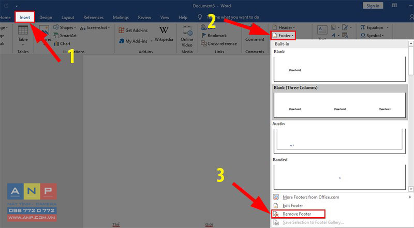Expand the More Footers submenu arrow
Image resolution: width=414 pixels, height=228 pixels.
tap(410, 197)
